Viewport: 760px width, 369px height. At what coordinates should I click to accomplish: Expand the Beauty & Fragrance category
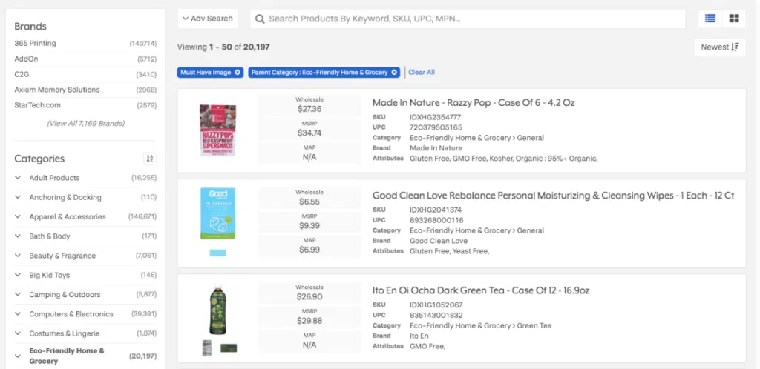coord(18,256)
